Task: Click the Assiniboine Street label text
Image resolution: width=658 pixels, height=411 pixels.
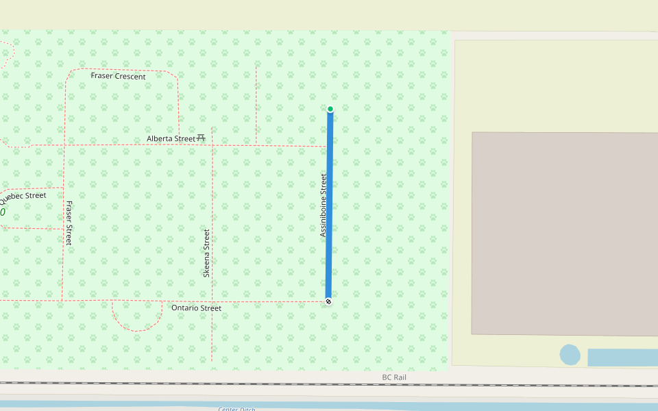Action: pos(324,206)
